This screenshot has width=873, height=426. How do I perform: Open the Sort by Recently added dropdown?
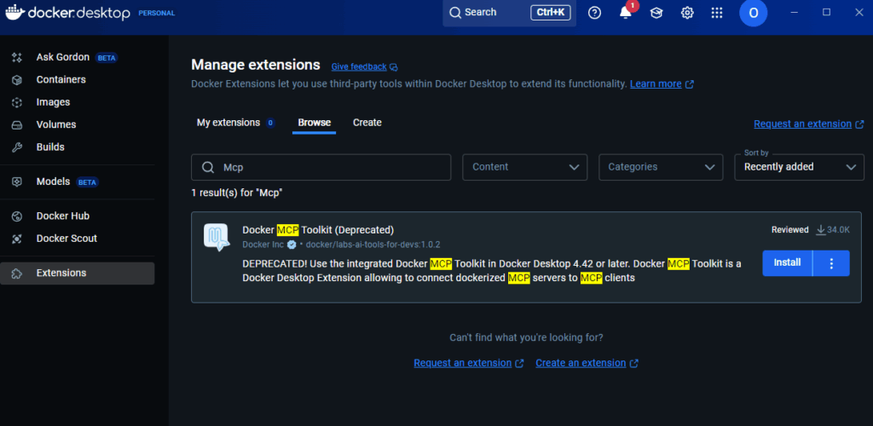tap(799, 167)
